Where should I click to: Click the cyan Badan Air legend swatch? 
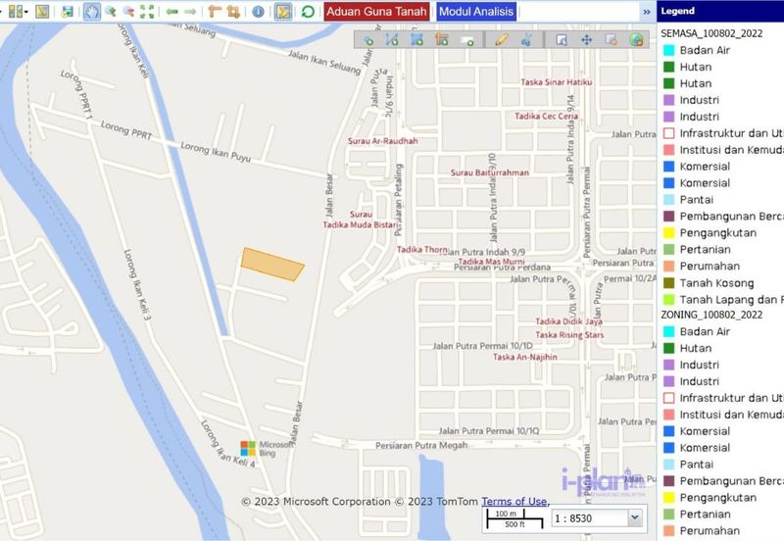point(668,50)
